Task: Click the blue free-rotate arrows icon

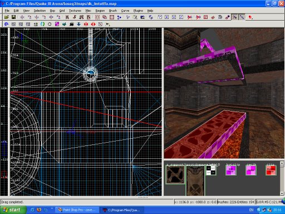Action: [151, 17]
